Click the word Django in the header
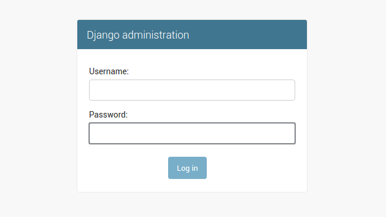Viewport: 386px width, 217px height. point(103,35)
